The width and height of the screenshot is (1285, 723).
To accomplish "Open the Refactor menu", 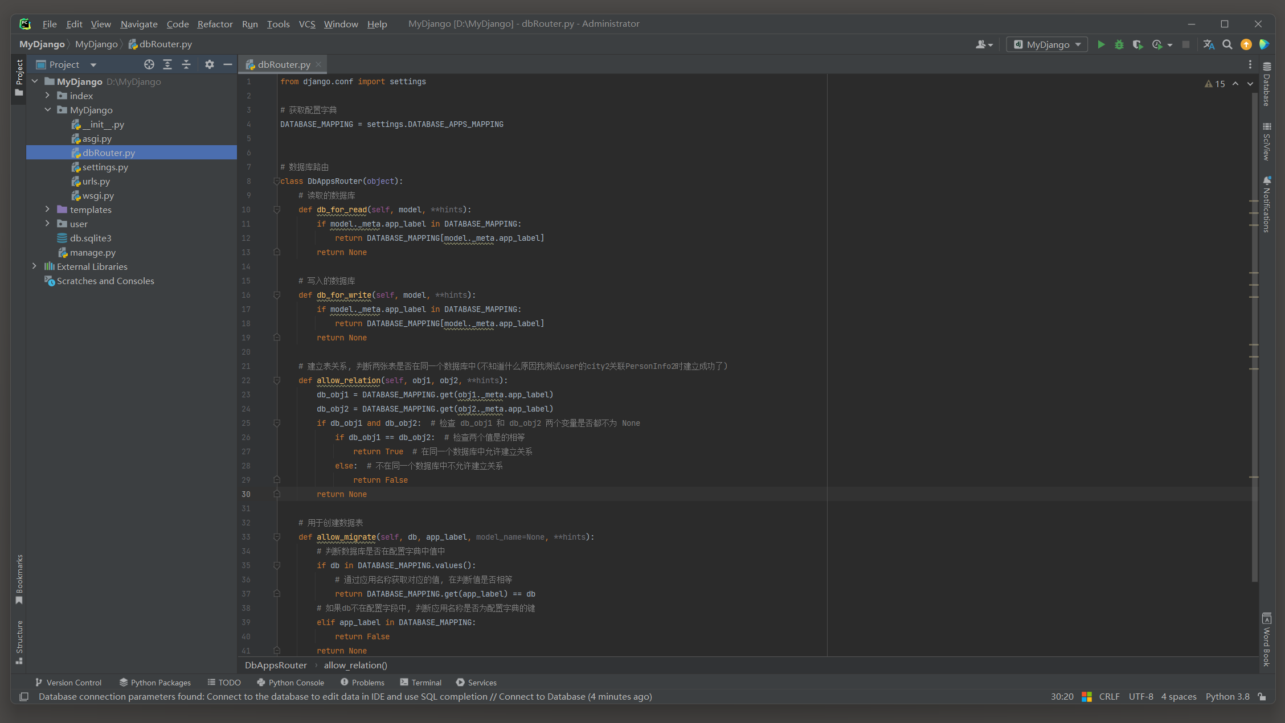I will 215,24.
